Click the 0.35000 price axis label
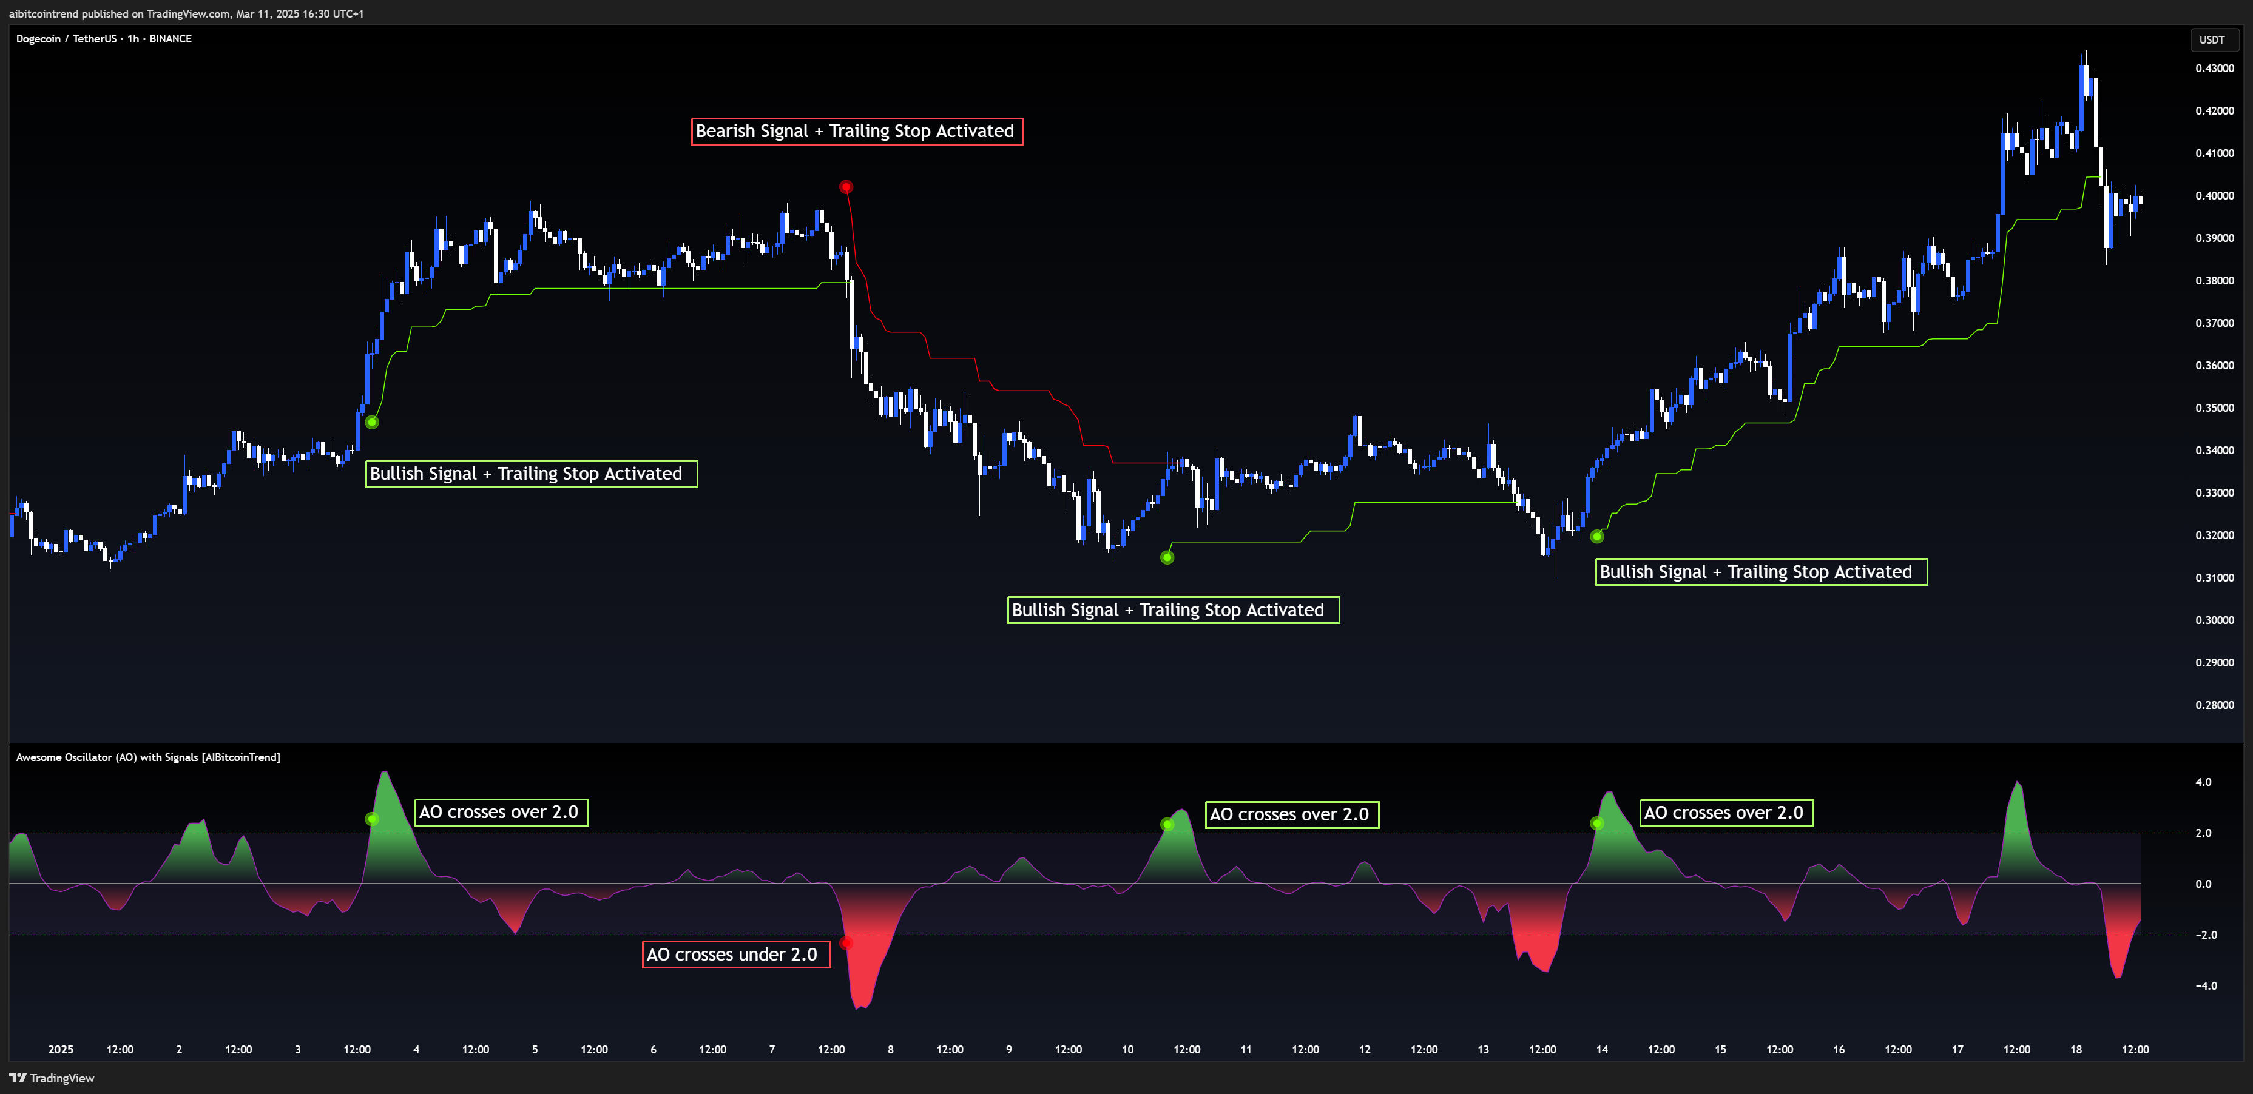 click(x=2215, y=408)
